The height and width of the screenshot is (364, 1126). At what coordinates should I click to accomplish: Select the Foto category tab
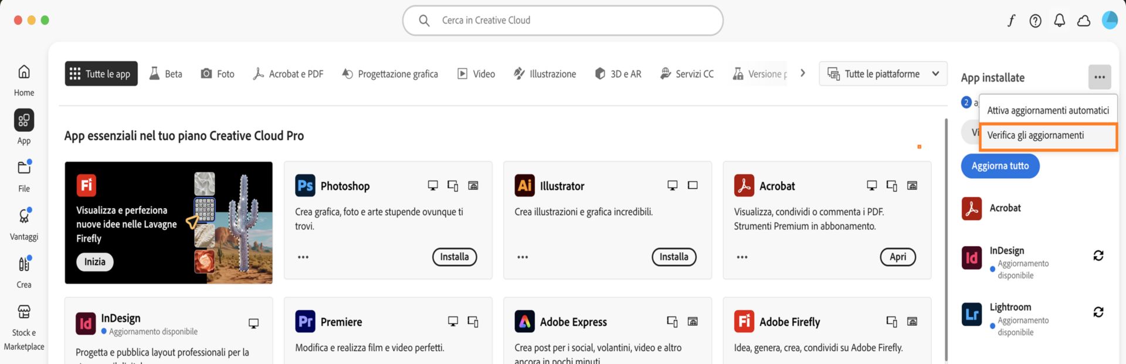pyautogui.click(x=217, y=74)
